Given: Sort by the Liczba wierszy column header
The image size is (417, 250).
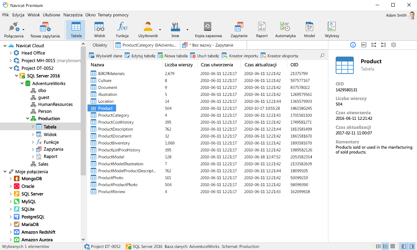Looking at the screenshot, I should [179, 65].
